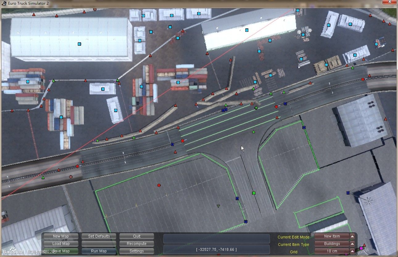Click the arrow beside New Item
Viewport: 398px width, 257px height.
352,236
